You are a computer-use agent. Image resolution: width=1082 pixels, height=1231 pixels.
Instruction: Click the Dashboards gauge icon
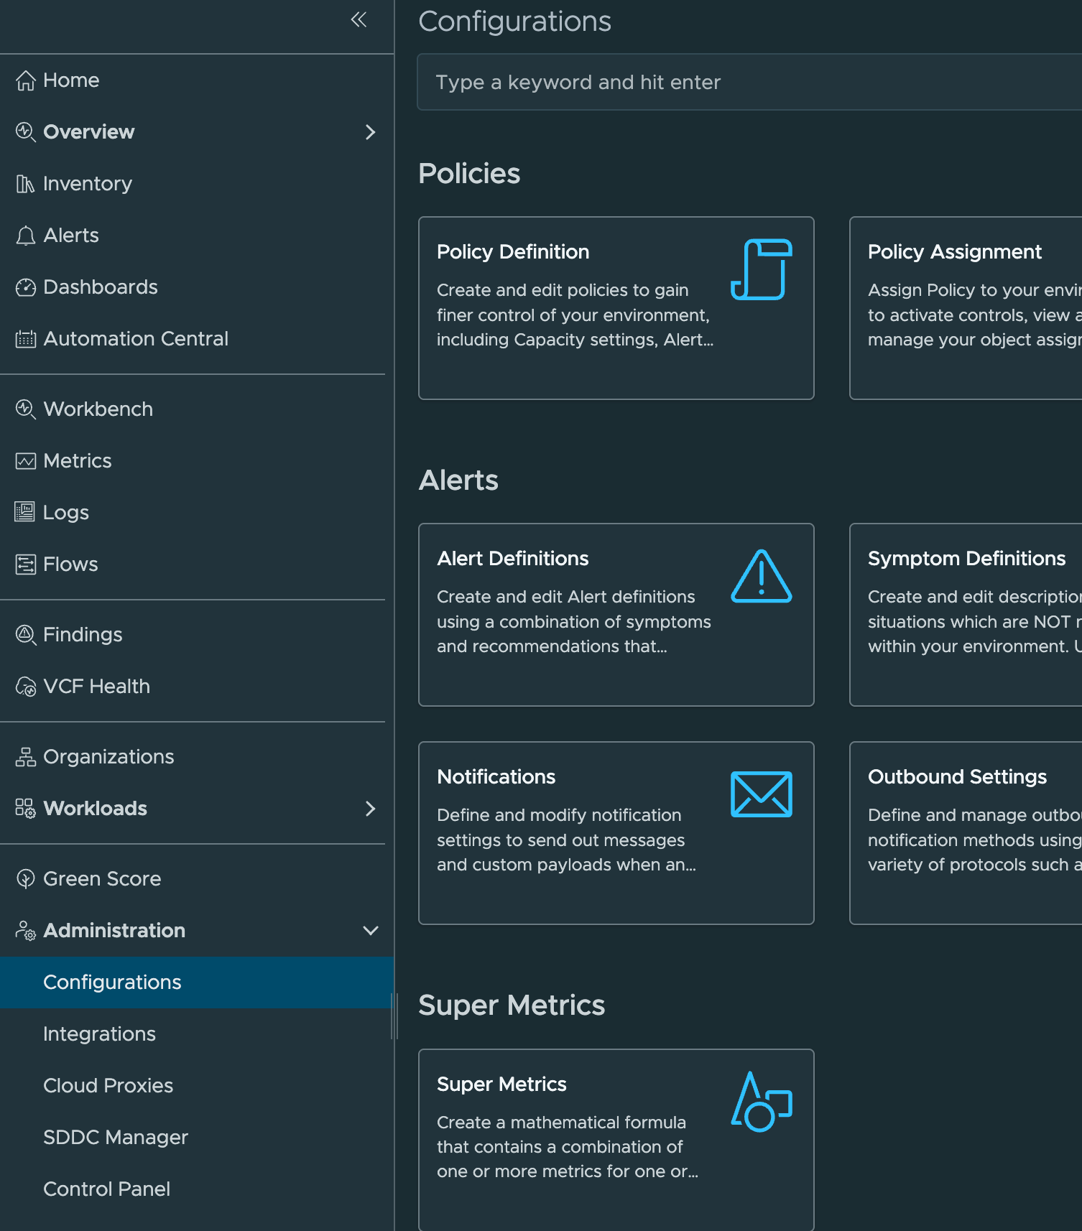pos(26,287)
